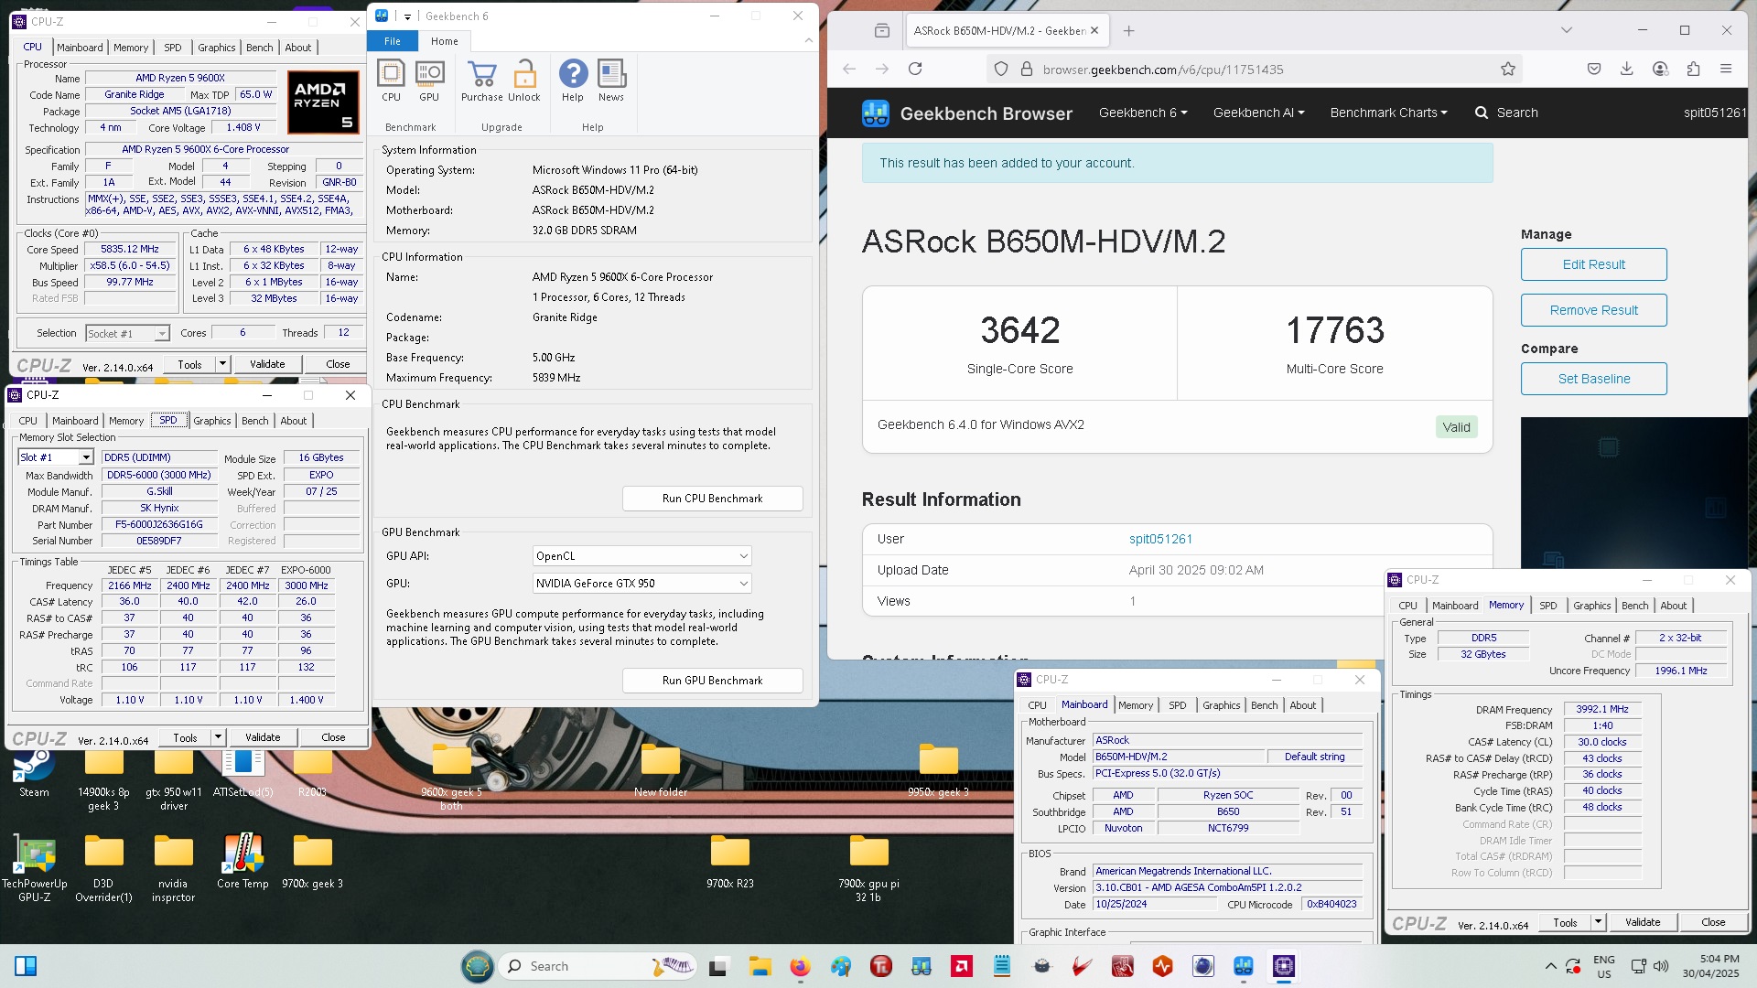Click the volume speaker icon in system tray
This screenshot has width=1757, height=988.
[1662, 966]
